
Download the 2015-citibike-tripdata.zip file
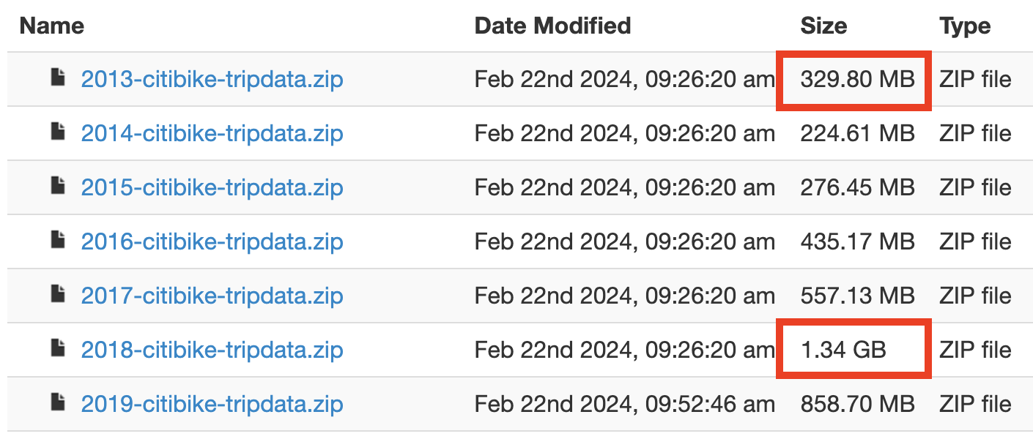(x=212, y=187)
